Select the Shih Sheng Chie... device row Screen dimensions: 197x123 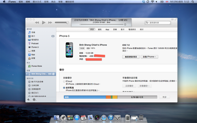tap(41, 74)
